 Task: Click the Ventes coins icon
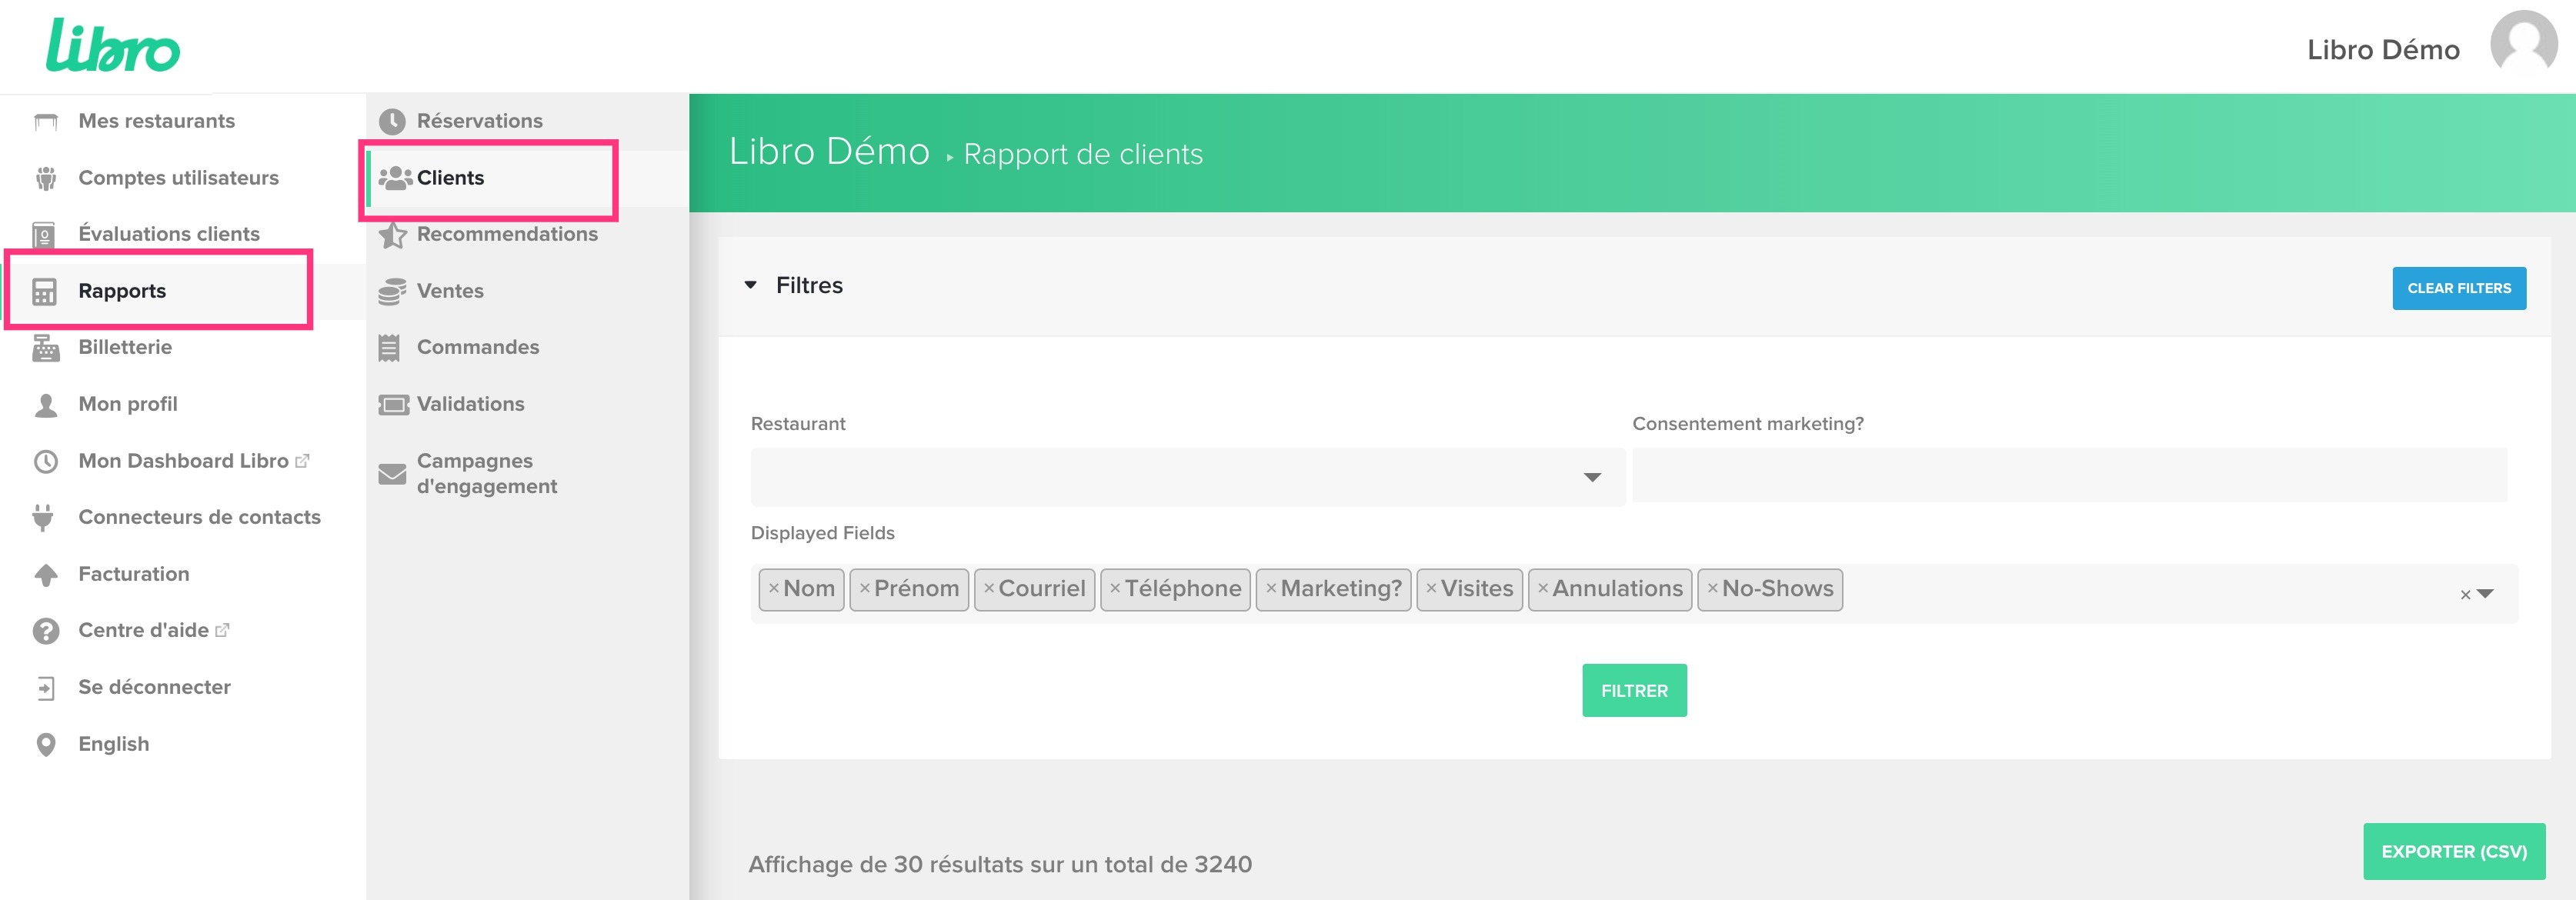point(391,291)
